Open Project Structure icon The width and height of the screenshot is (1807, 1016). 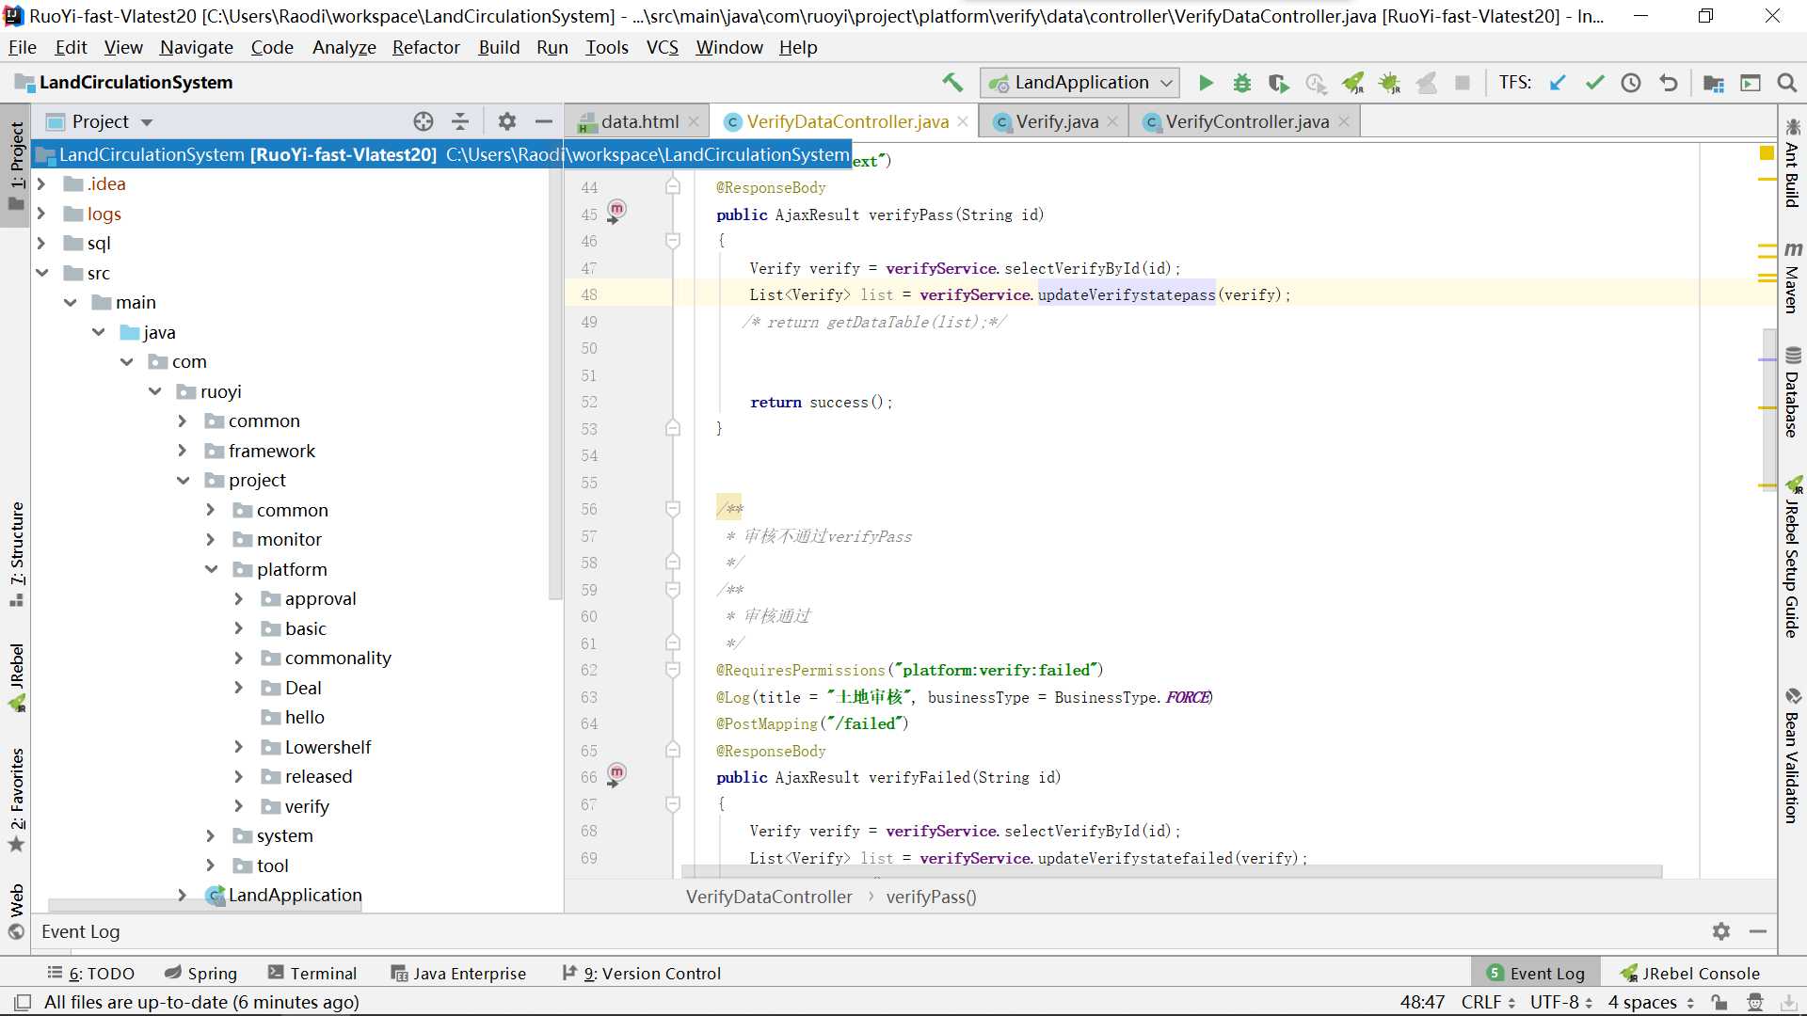point(1714,83)
